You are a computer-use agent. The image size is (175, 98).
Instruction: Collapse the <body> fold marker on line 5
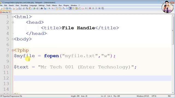pos(13,39)
